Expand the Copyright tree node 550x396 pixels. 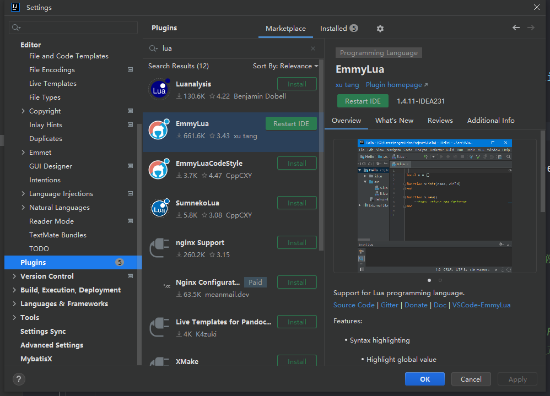[x=23, y=111]
